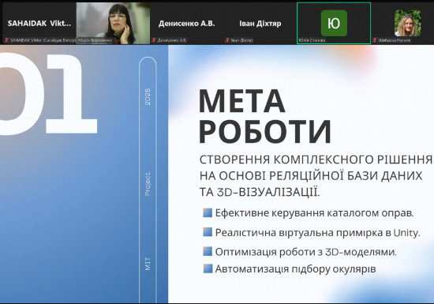Image resolution: width=434 pixels, height=304 pixels.
Task: Click bullet icon next to Автоматизація підбору окулярів
Action: pyautogui.click(x=208, y=268)
